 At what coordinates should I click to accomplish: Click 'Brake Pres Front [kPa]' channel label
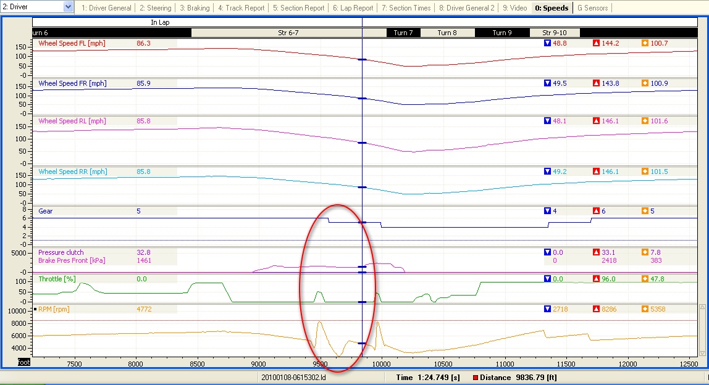[x=72, y=260]
